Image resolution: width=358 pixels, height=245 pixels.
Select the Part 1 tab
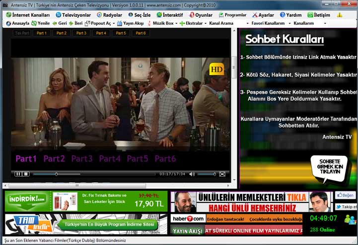point(42,33)
